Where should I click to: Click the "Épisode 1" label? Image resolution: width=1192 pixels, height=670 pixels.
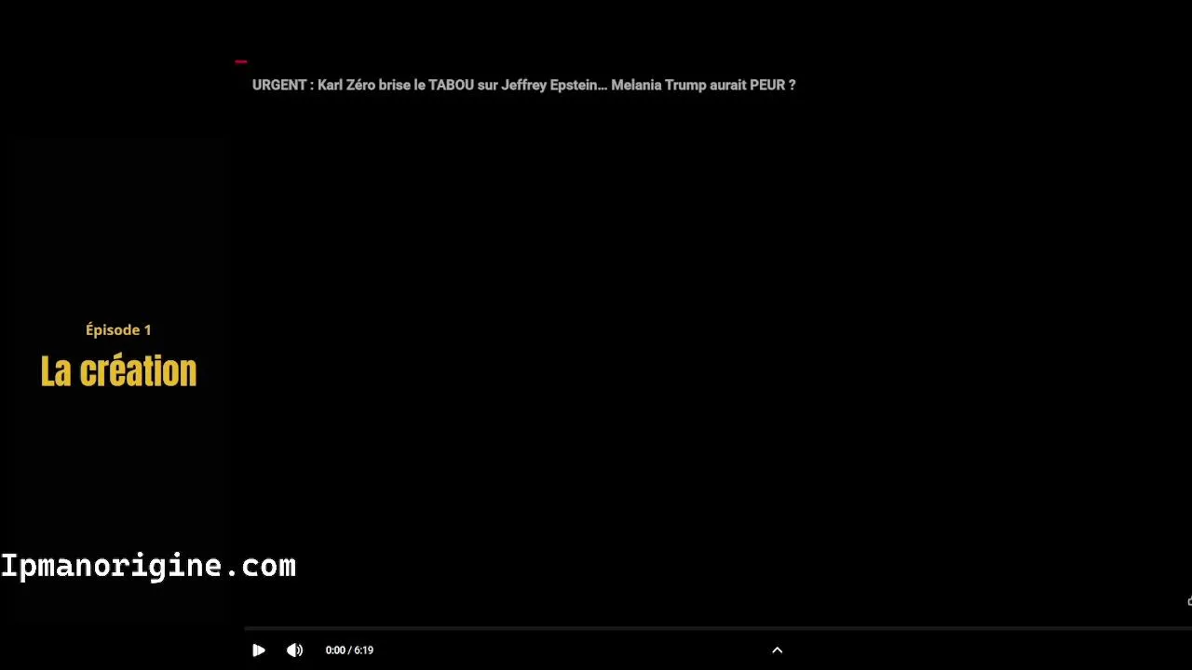click(118, 329)
